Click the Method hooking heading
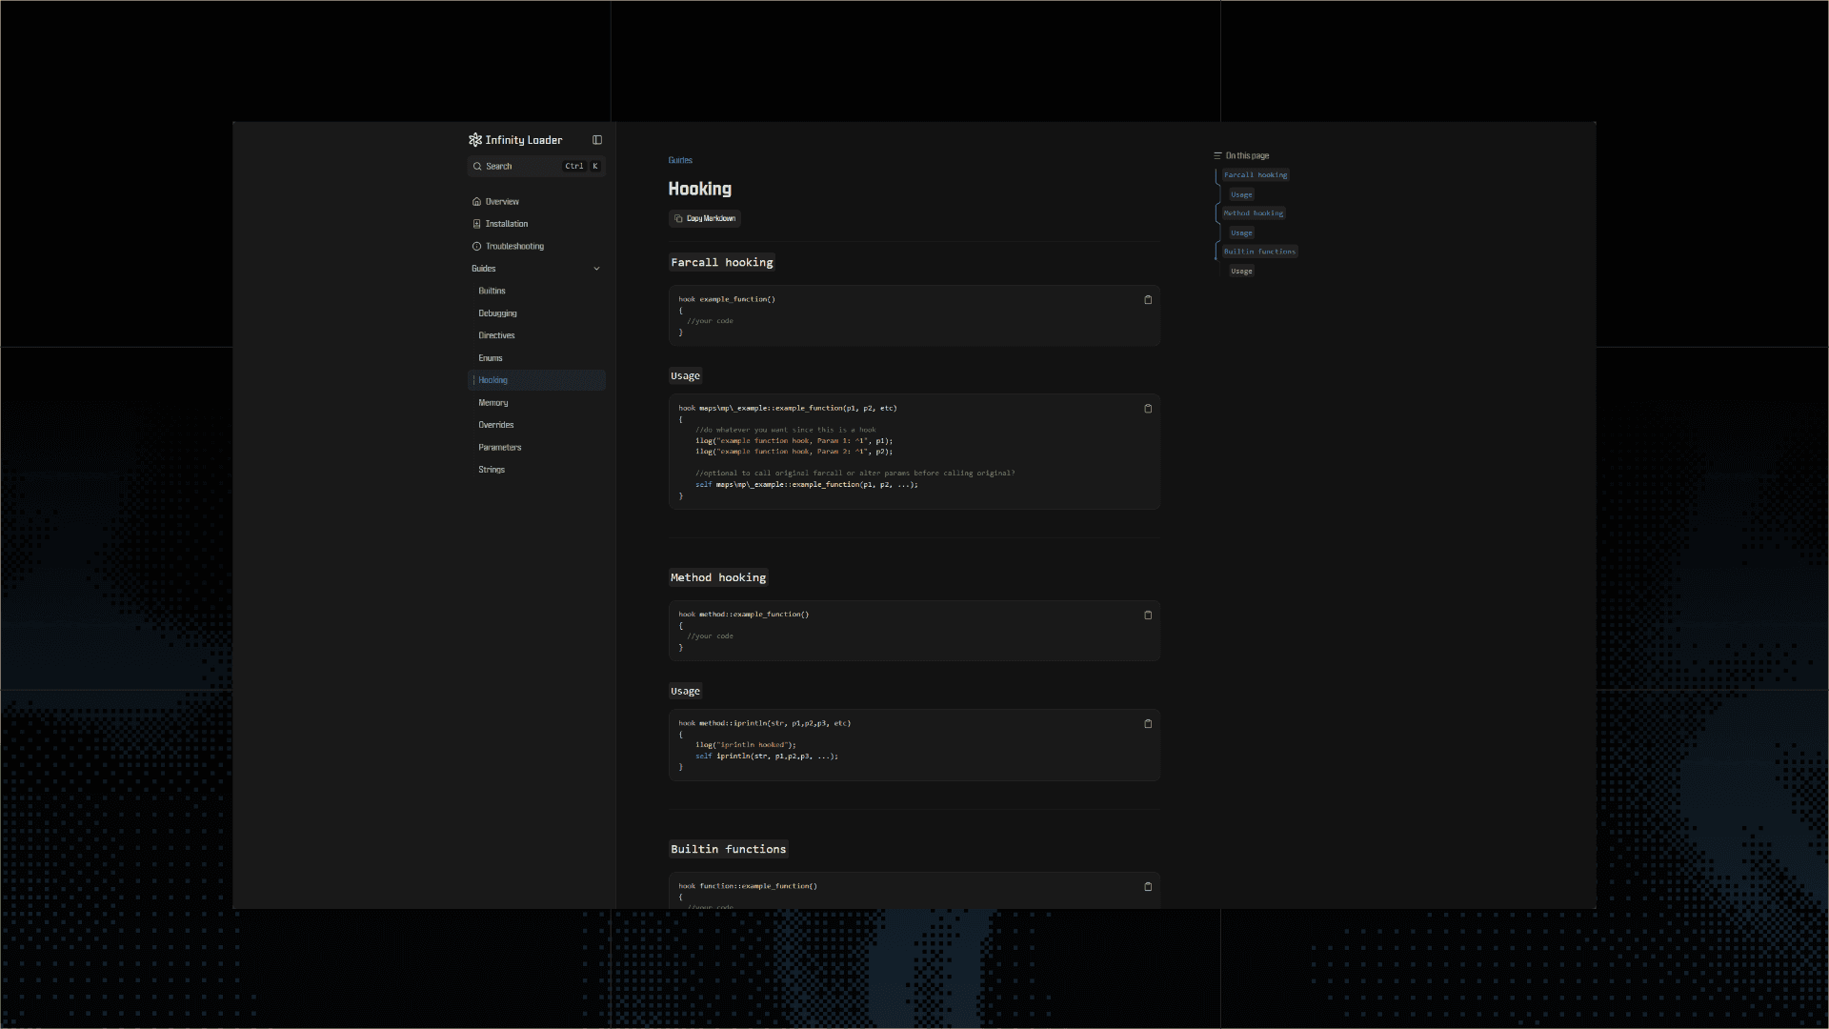The image size is (1829, 1029). tap(718, 578)
